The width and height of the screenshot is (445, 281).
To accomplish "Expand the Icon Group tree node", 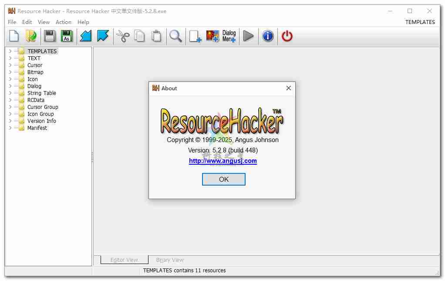I will coord(10,114).
